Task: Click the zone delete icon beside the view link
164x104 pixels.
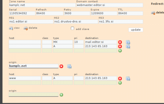Action: coord(25,28)
